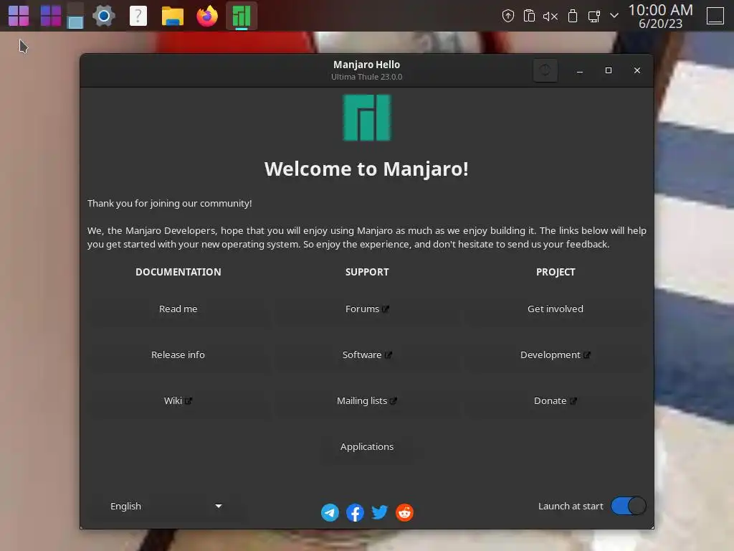
Task: Open System Settings from the taskbar
Action: click(104, 17)
